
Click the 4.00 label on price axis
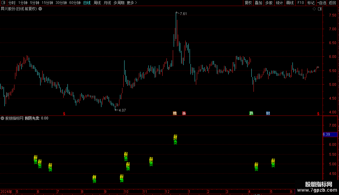point(332,112)
